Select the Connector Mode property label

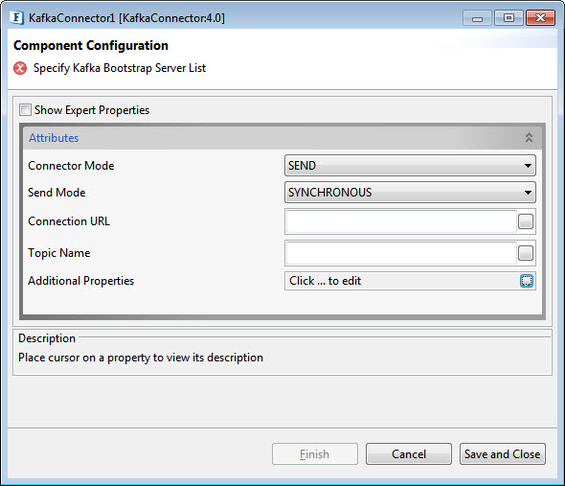pos(71,166)
